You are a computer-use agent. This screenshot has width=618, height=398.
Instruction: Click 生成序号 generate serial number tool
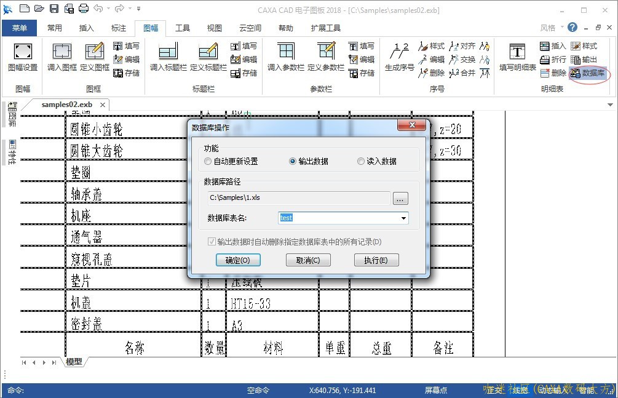point(399,58)
